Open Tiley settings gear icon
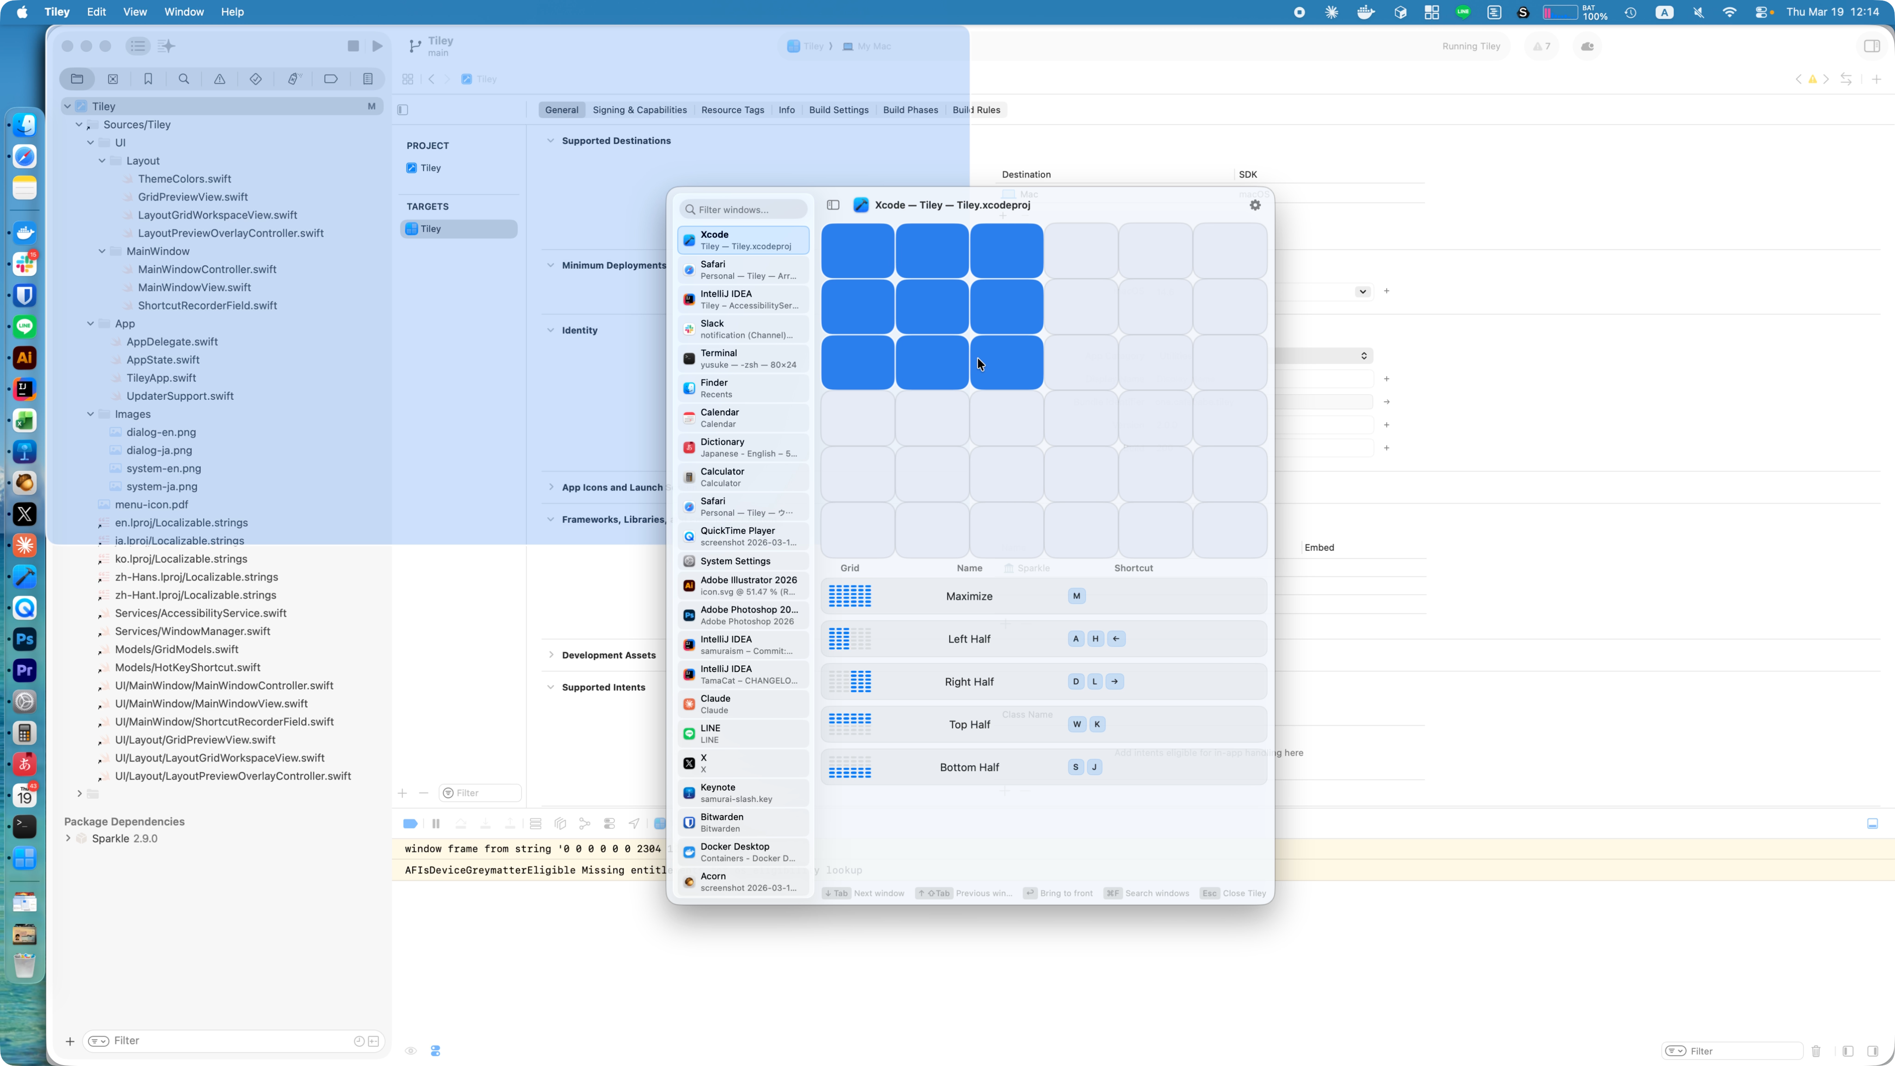 click(1255, 205)
